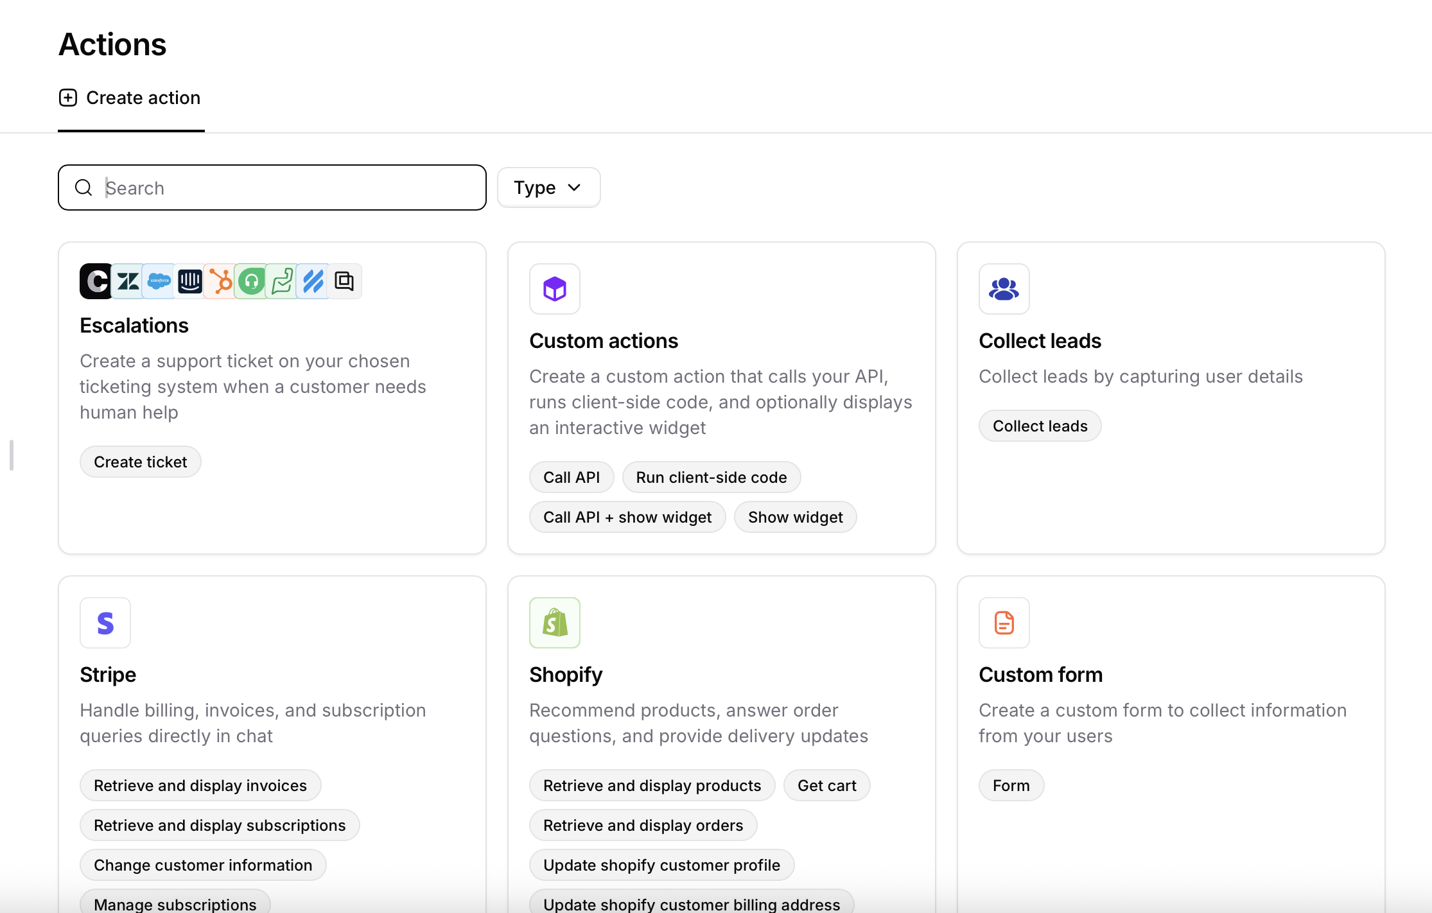
Task: Click the black C logo icon
Action: pyautogui.click(x=96, y=281)
